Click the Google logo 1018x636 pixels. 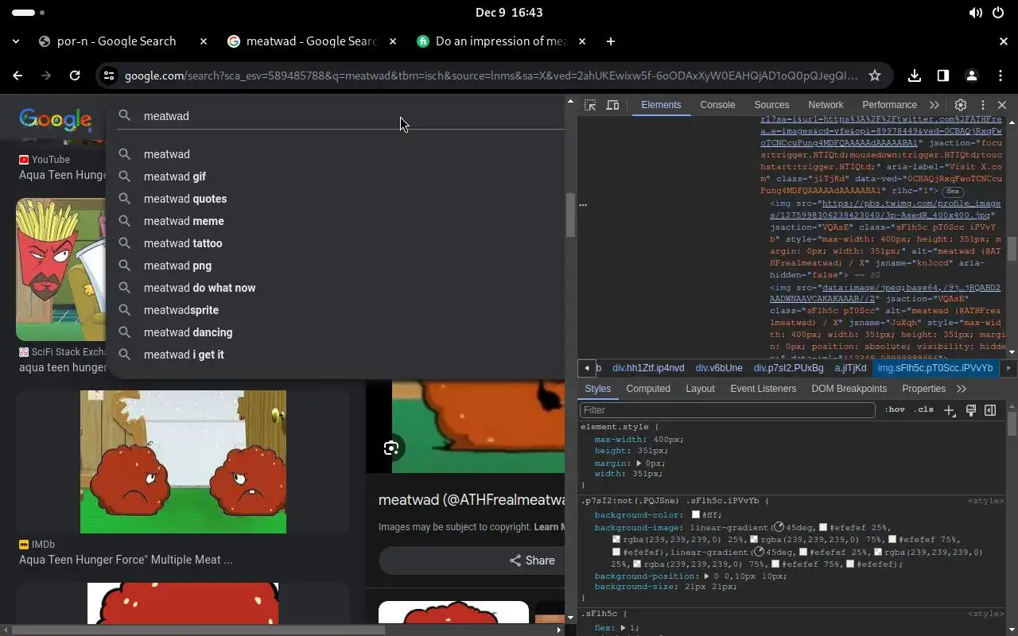(x=56, y=119)
